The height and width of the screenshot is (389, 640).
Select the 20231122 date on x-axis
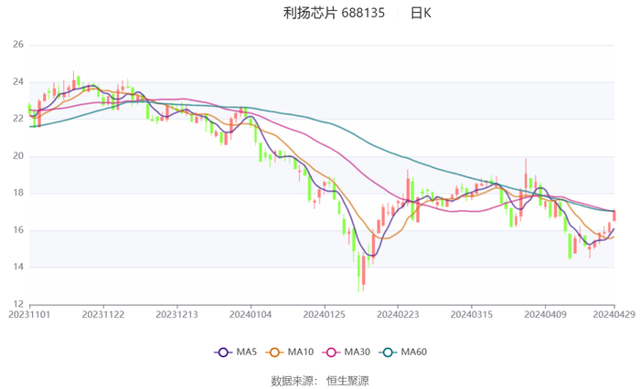[x=102, y=314]
